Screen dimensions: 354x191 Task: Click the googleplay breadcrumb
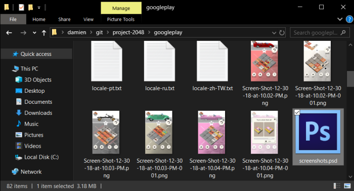168,32
